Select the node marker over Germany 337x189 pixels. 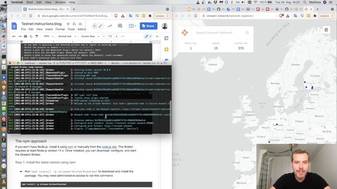(277, 124)
